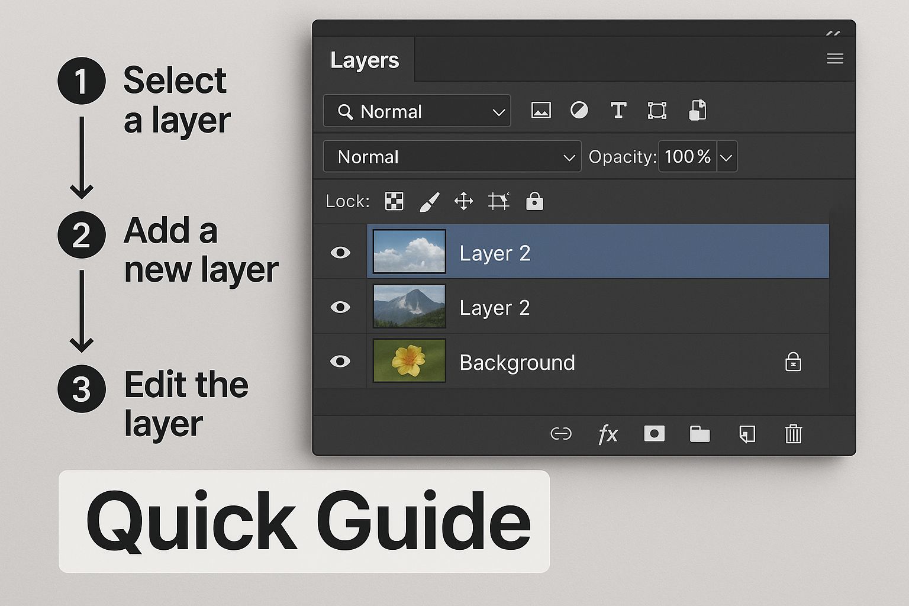
Task: Click the link layers chain icon
Action: coord(560,434)
